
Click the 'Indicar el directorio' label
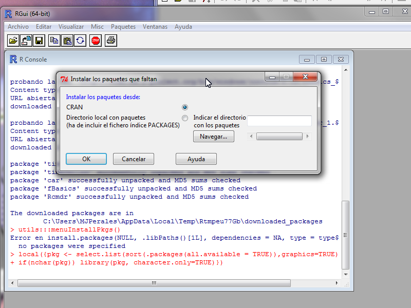219,118
